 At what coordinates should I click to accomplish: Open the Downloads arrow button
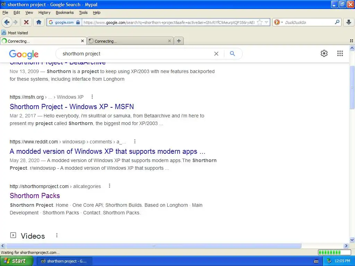(x=349, y=22)
